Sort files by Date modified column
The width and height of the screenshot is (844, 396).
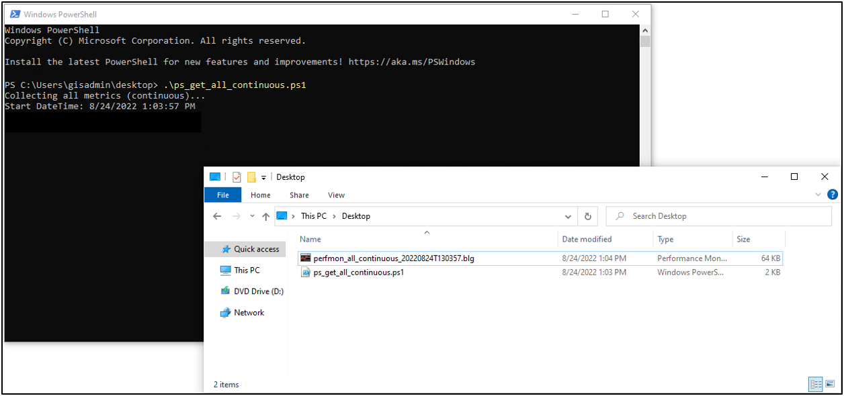587,239
